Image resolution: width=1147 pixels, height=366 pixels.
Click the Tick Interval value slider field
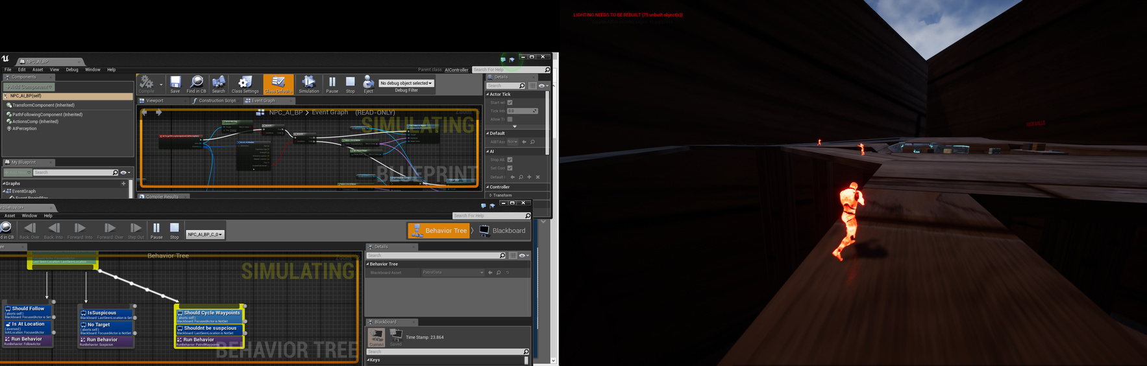[x=522, y=111]
